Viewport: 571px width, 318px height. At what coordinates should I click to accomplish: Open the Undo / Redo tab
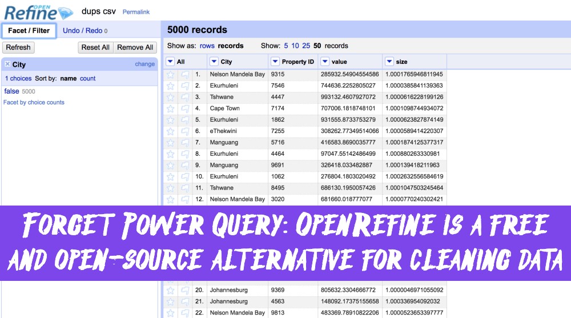click(85, 31)
